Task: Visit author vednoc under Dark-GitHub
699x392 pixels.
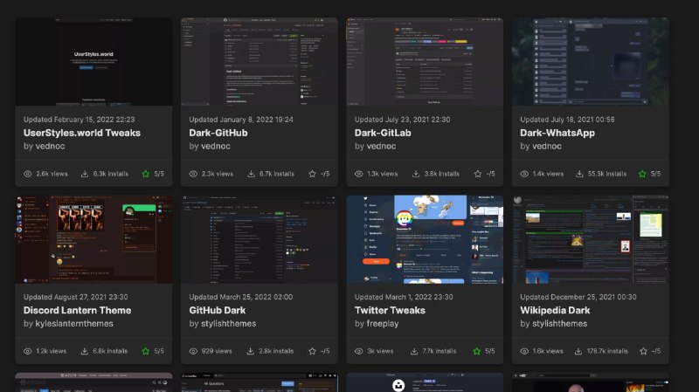Action: pos(215,146)
